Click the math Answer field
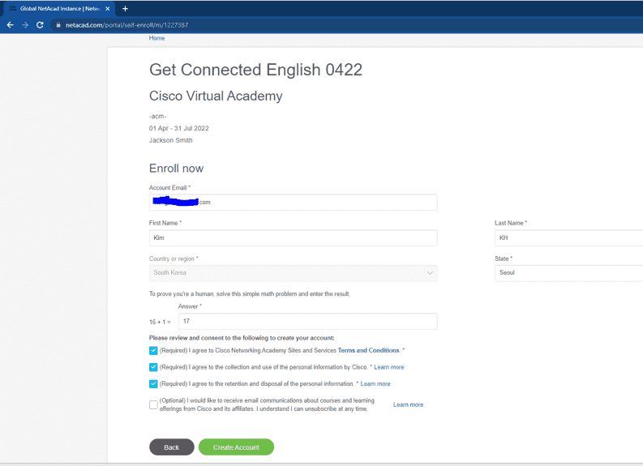The height and width of the screenshot is (466, 643). 307,321
